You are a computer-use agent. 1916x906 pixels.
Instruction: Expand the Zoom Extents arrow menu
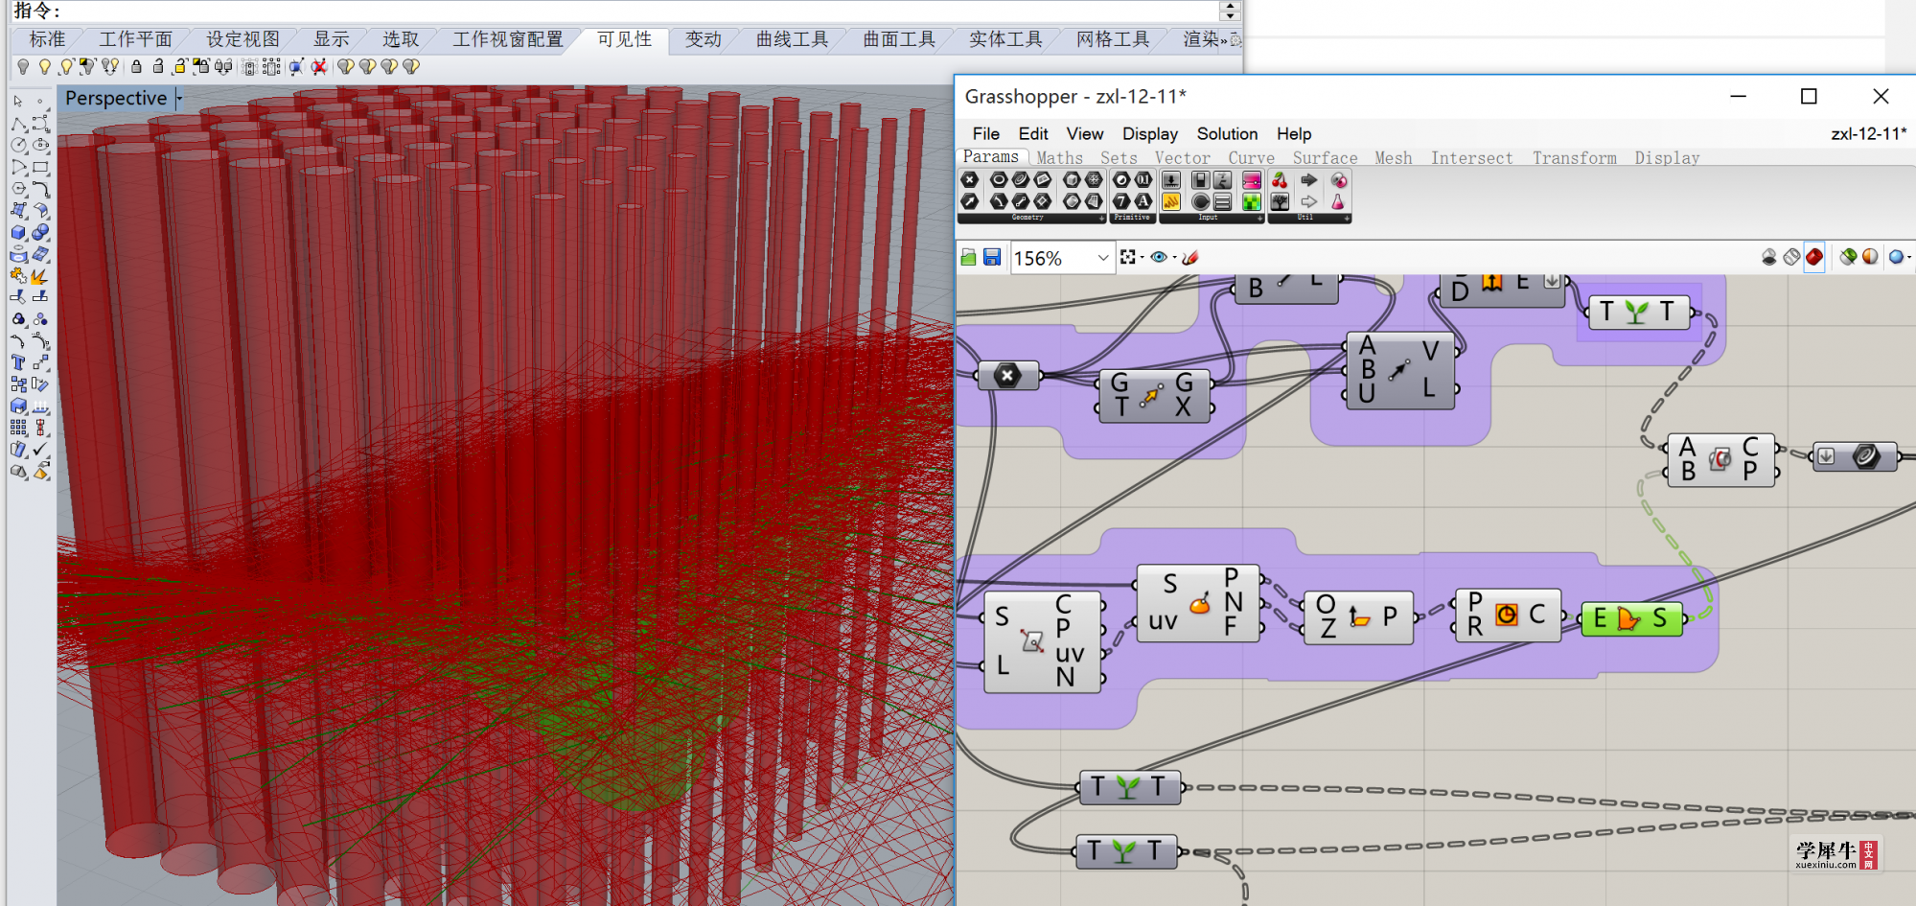tap(1143, 258)
